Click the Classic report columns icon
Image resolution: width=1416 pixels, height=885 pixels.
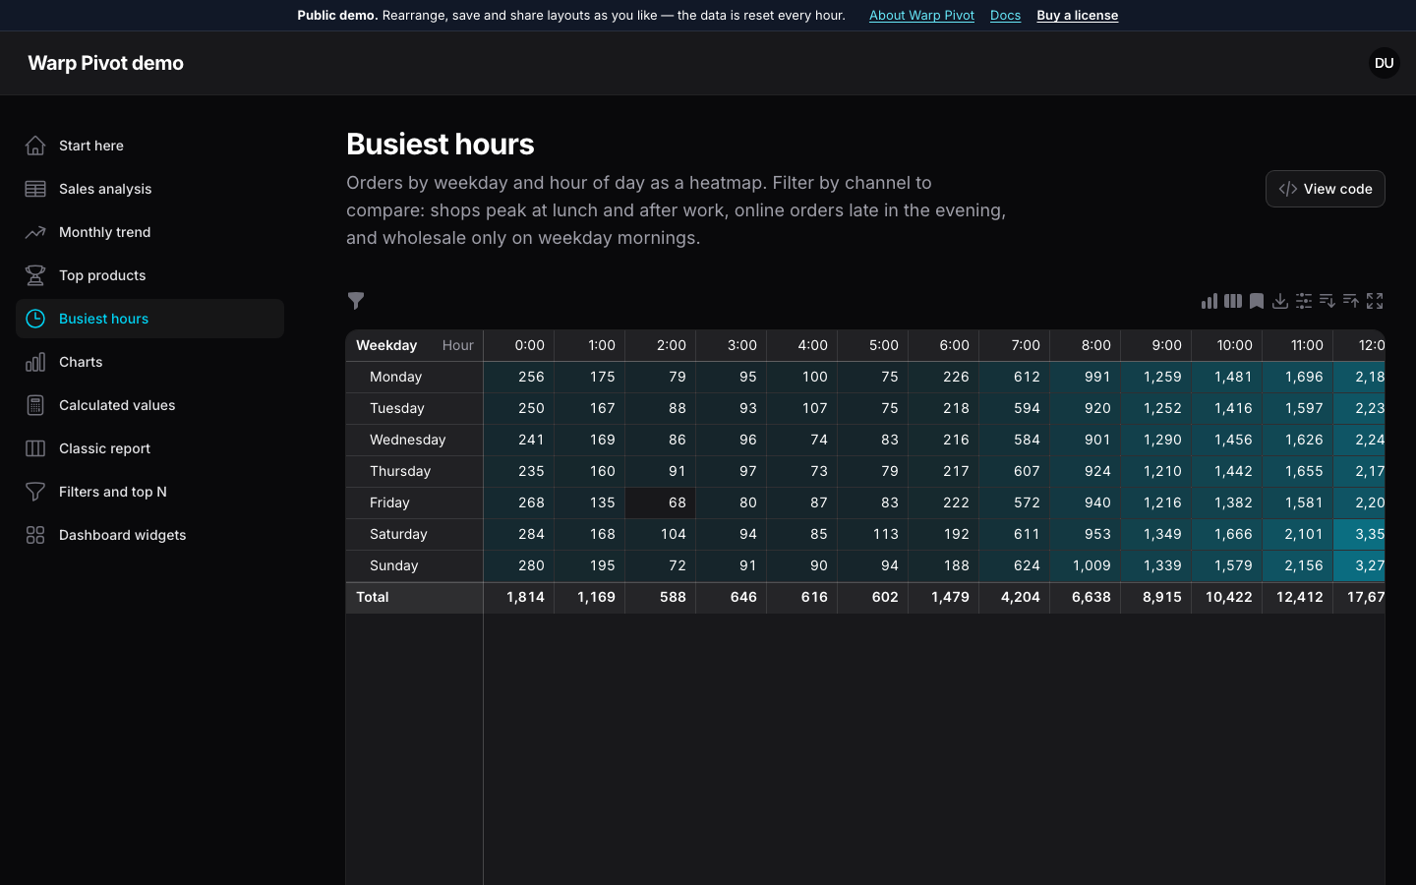pos(35,448)
